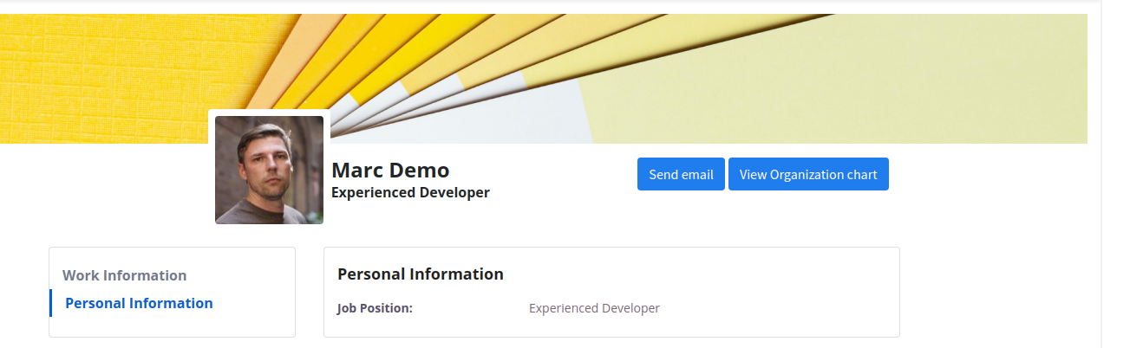Open the View Organization chart button
This screenshot has width=1143, height=348.
pos(808,174)
